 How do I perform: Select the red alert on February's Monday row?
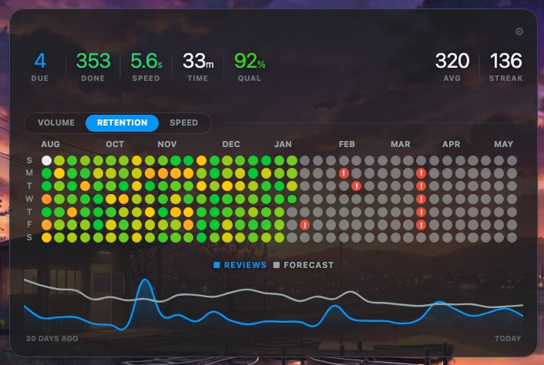click(344, 173)
